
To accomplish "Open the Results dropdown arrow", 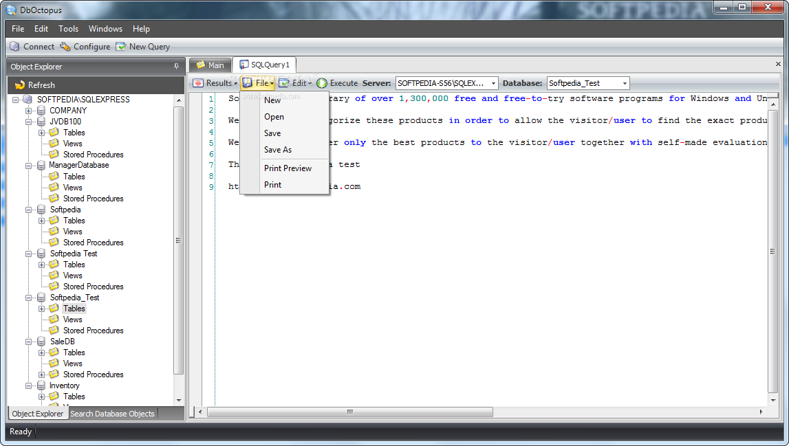I will 235,83.
